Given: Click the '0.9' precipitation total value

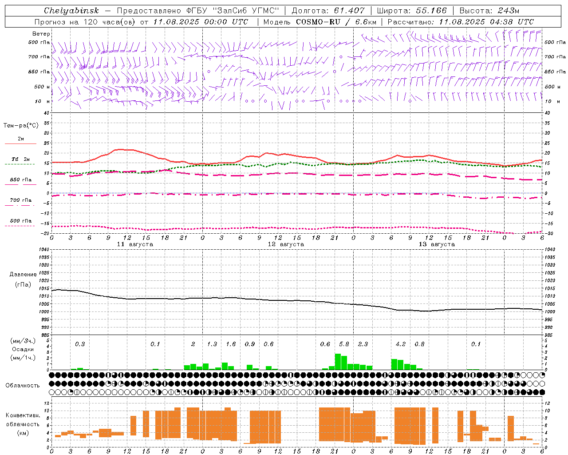Looking at the screenshot, I should point(250,344).
